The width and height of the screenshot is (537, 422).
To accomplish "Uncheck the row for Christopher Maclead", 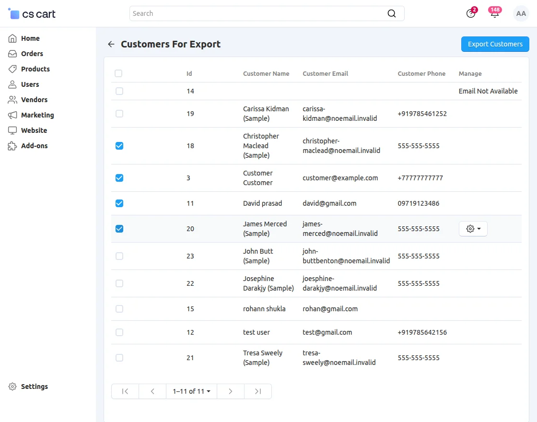I will point(119,145).
